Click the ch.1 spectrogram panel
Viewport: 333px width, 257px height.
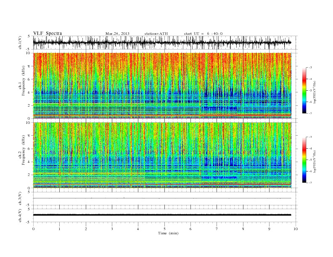tap(162, 86)
